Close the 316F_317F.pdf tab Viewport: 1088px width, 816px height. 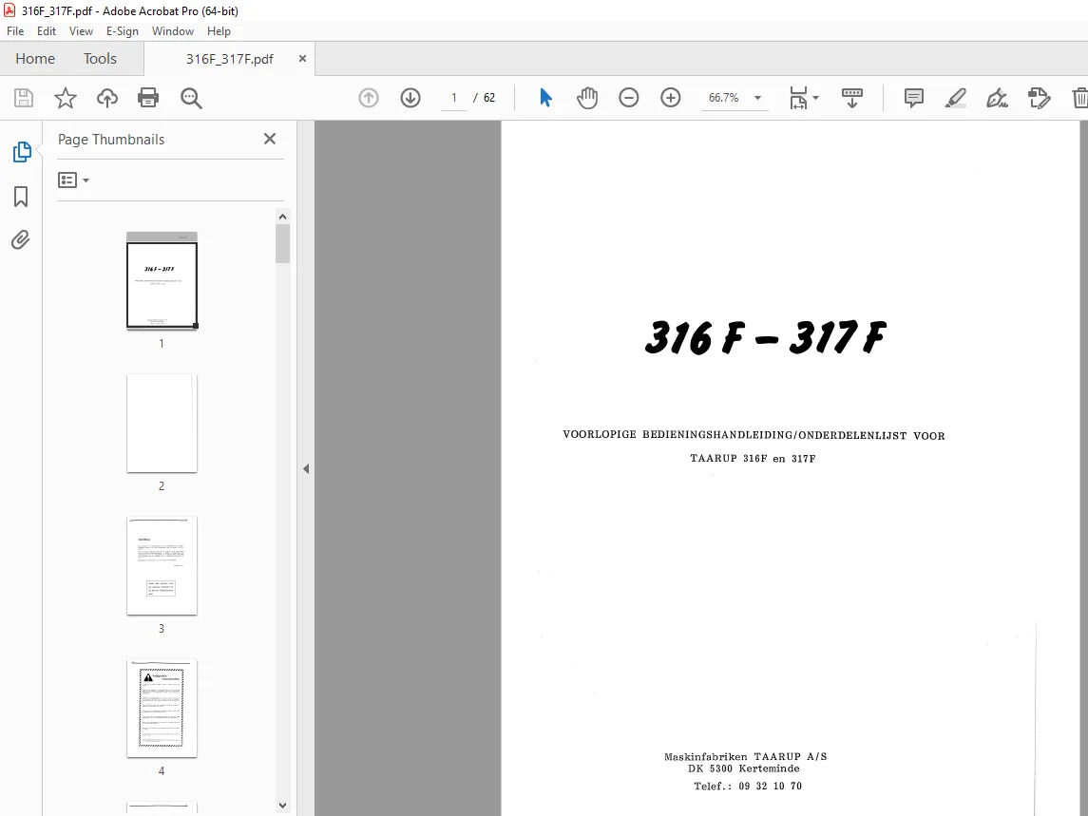(302, 59)
